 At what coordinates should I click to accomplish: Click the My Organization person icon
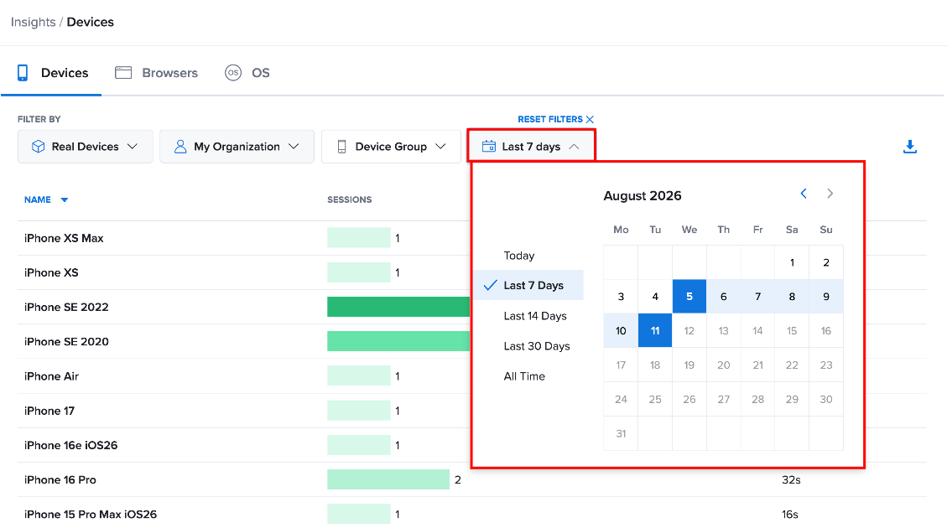coord(180,147)
